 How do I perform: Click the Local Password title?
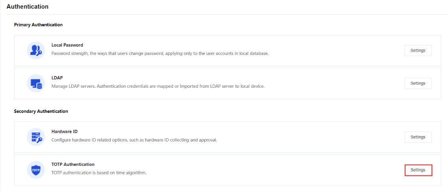(67, 45)
